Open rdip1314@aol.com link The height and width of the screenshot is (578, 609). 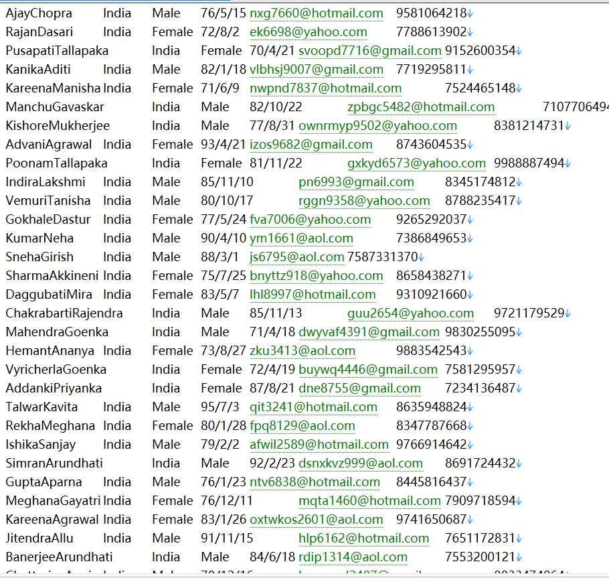pyautogui.click(x=353, y=557)
